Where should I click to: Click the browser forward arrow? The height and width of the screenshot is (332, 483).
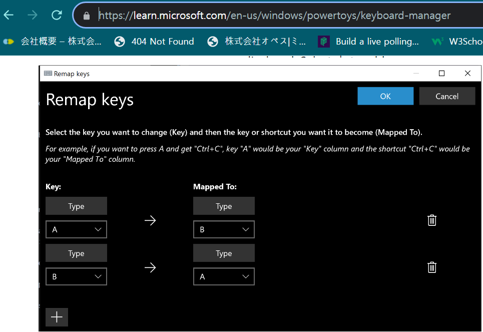[33, 15]
